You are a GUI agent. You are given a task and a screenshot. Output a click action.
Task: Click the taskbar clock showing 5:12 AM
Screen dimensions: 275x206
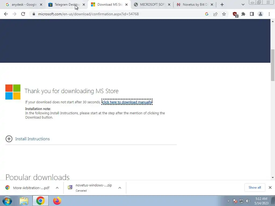coord(262,201)
